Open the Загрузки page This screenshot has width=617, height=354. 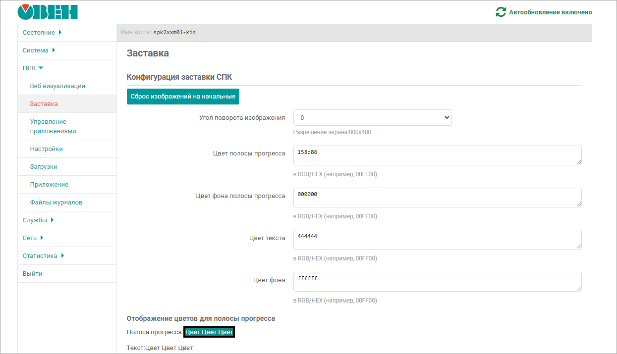[x=44, y=167]
